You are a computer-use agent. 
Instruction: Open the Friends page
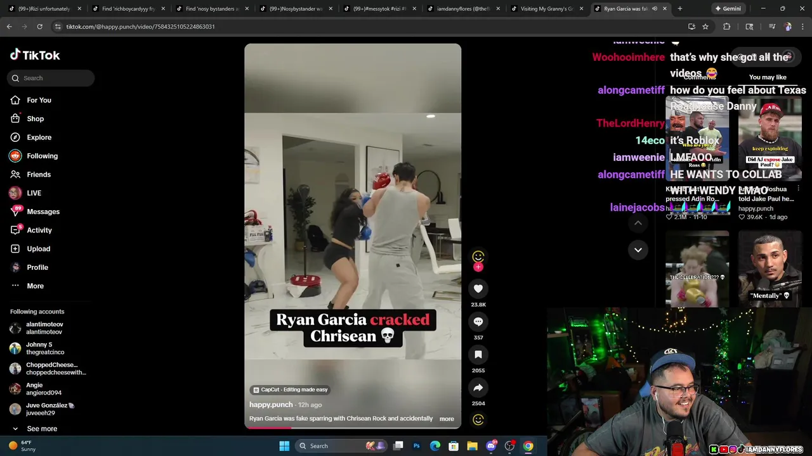39,174
